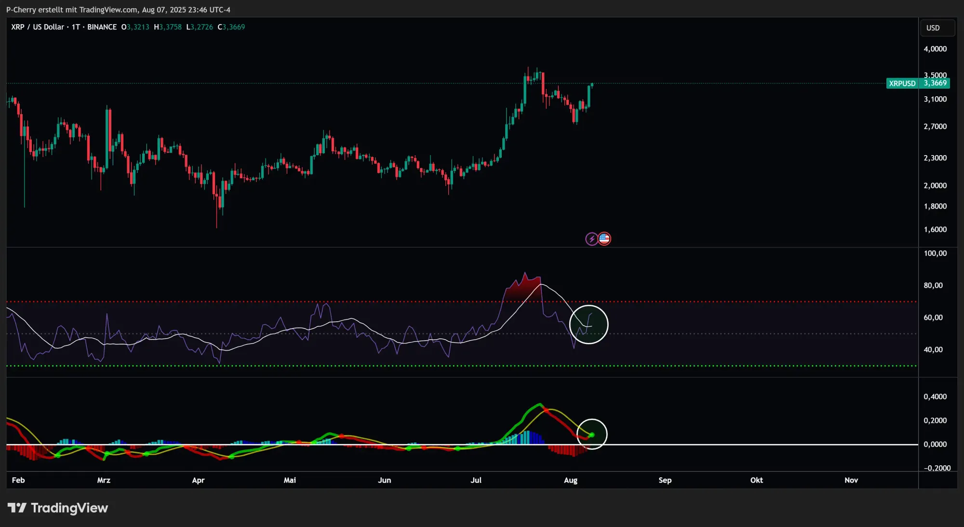
Task: Click the RSI 60,00 scale label
Action: (933, 317)
